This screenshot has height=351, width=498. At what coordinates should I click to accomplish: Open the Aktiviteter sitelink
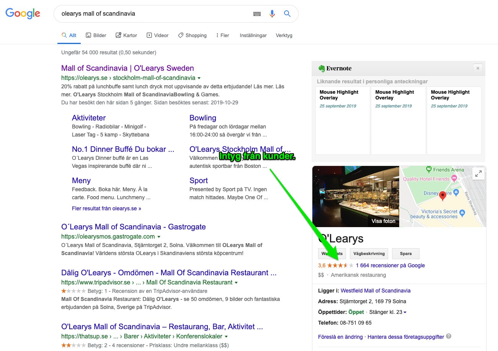(89, 118)
